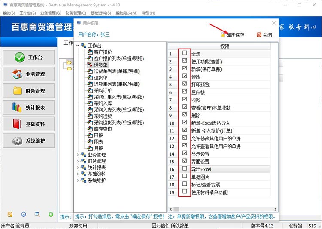Click the key icon at sidebar bottom

[10, 214]
